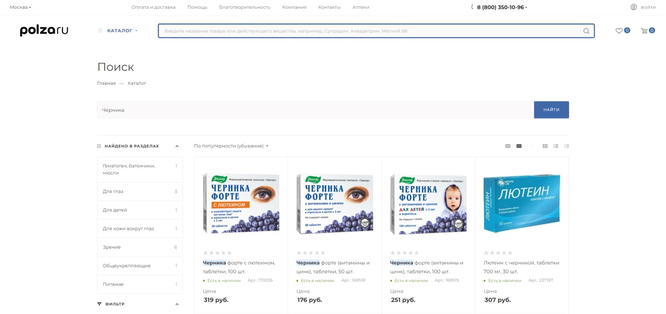Screen dimensions: 666x314
Task: Click the 176 руб. price
Action: pos(310,300)
